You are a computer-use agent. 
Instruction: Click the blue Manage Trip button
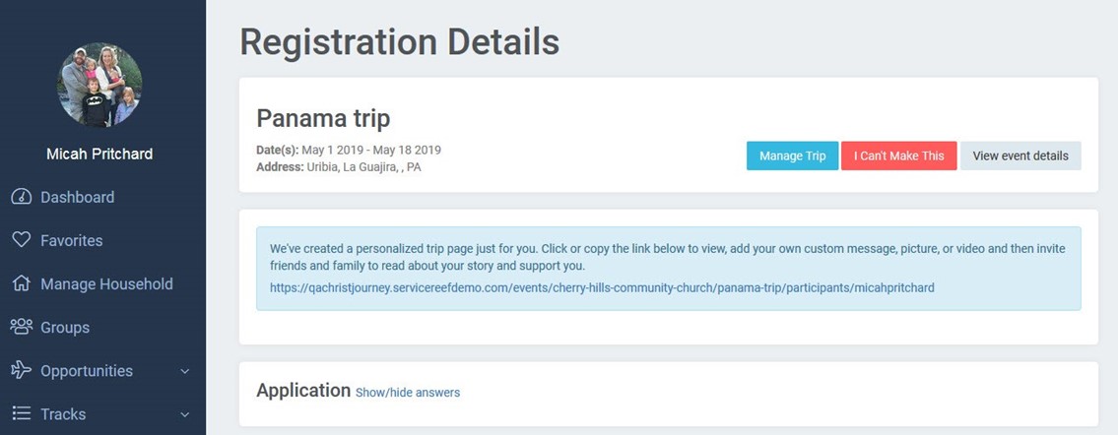pos(792,155)
